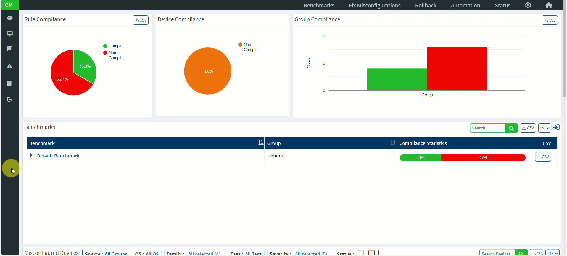Click the arrow icon beside Benchmarks page size

coord(556,127)
